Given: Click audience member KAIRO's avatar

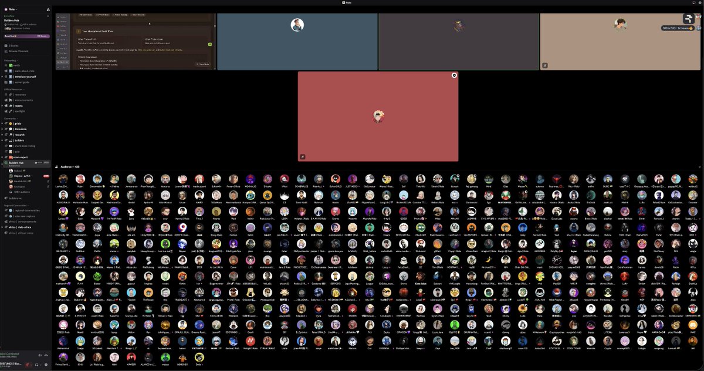Looking at the screenshot, I should [x=199, y=195].
